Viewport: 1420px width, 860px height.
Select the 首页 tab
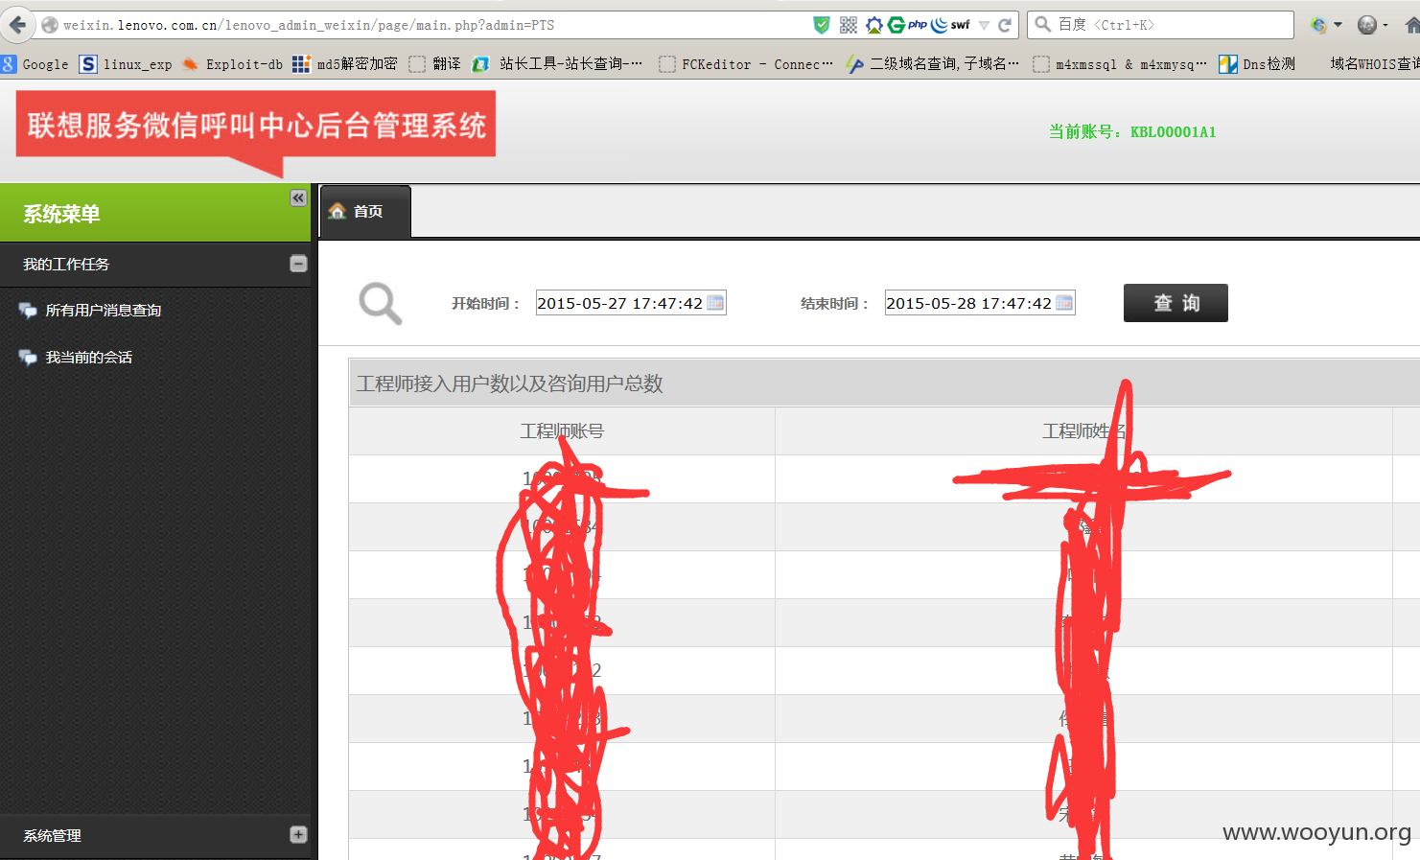pyautogui.click(x=365, y=211)
